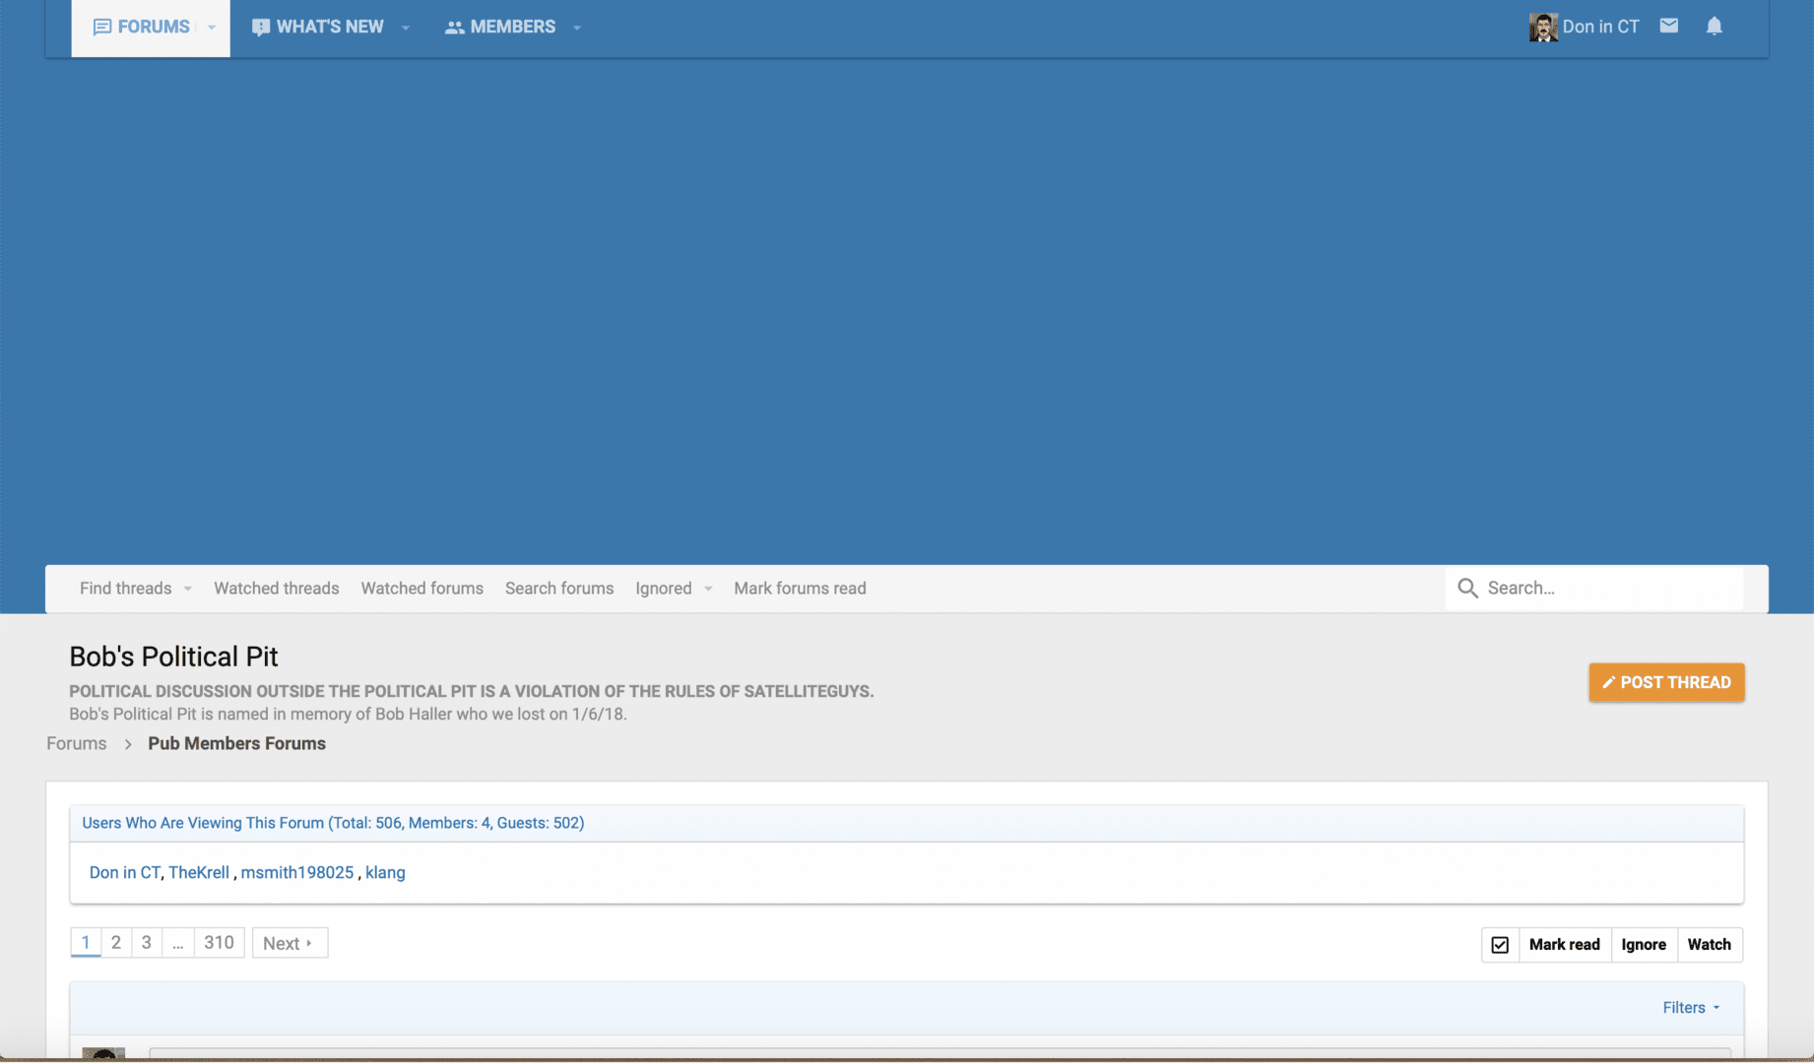This screenshot has width=1814, height=1063.
Task: Go to Watched forums
Action: click(x=422, y=588)
